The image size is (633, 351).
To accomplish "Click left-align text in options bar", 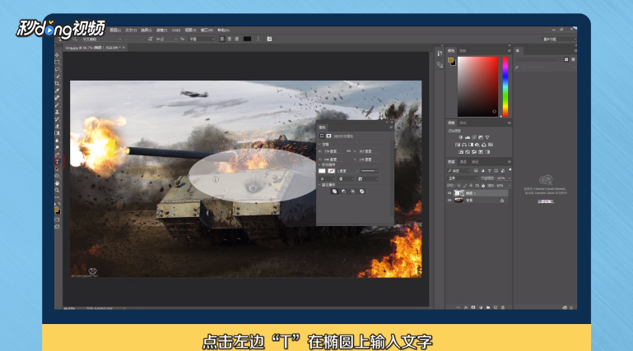I will pyautogui.click(x=222, y=39).
